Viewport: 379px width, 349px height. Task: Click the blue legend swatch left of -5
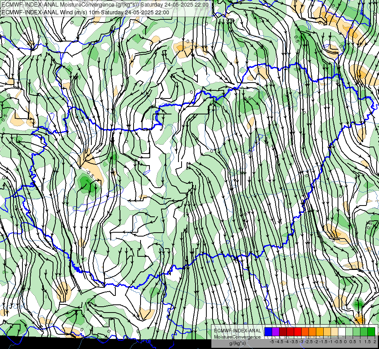[x=268, y=332]
